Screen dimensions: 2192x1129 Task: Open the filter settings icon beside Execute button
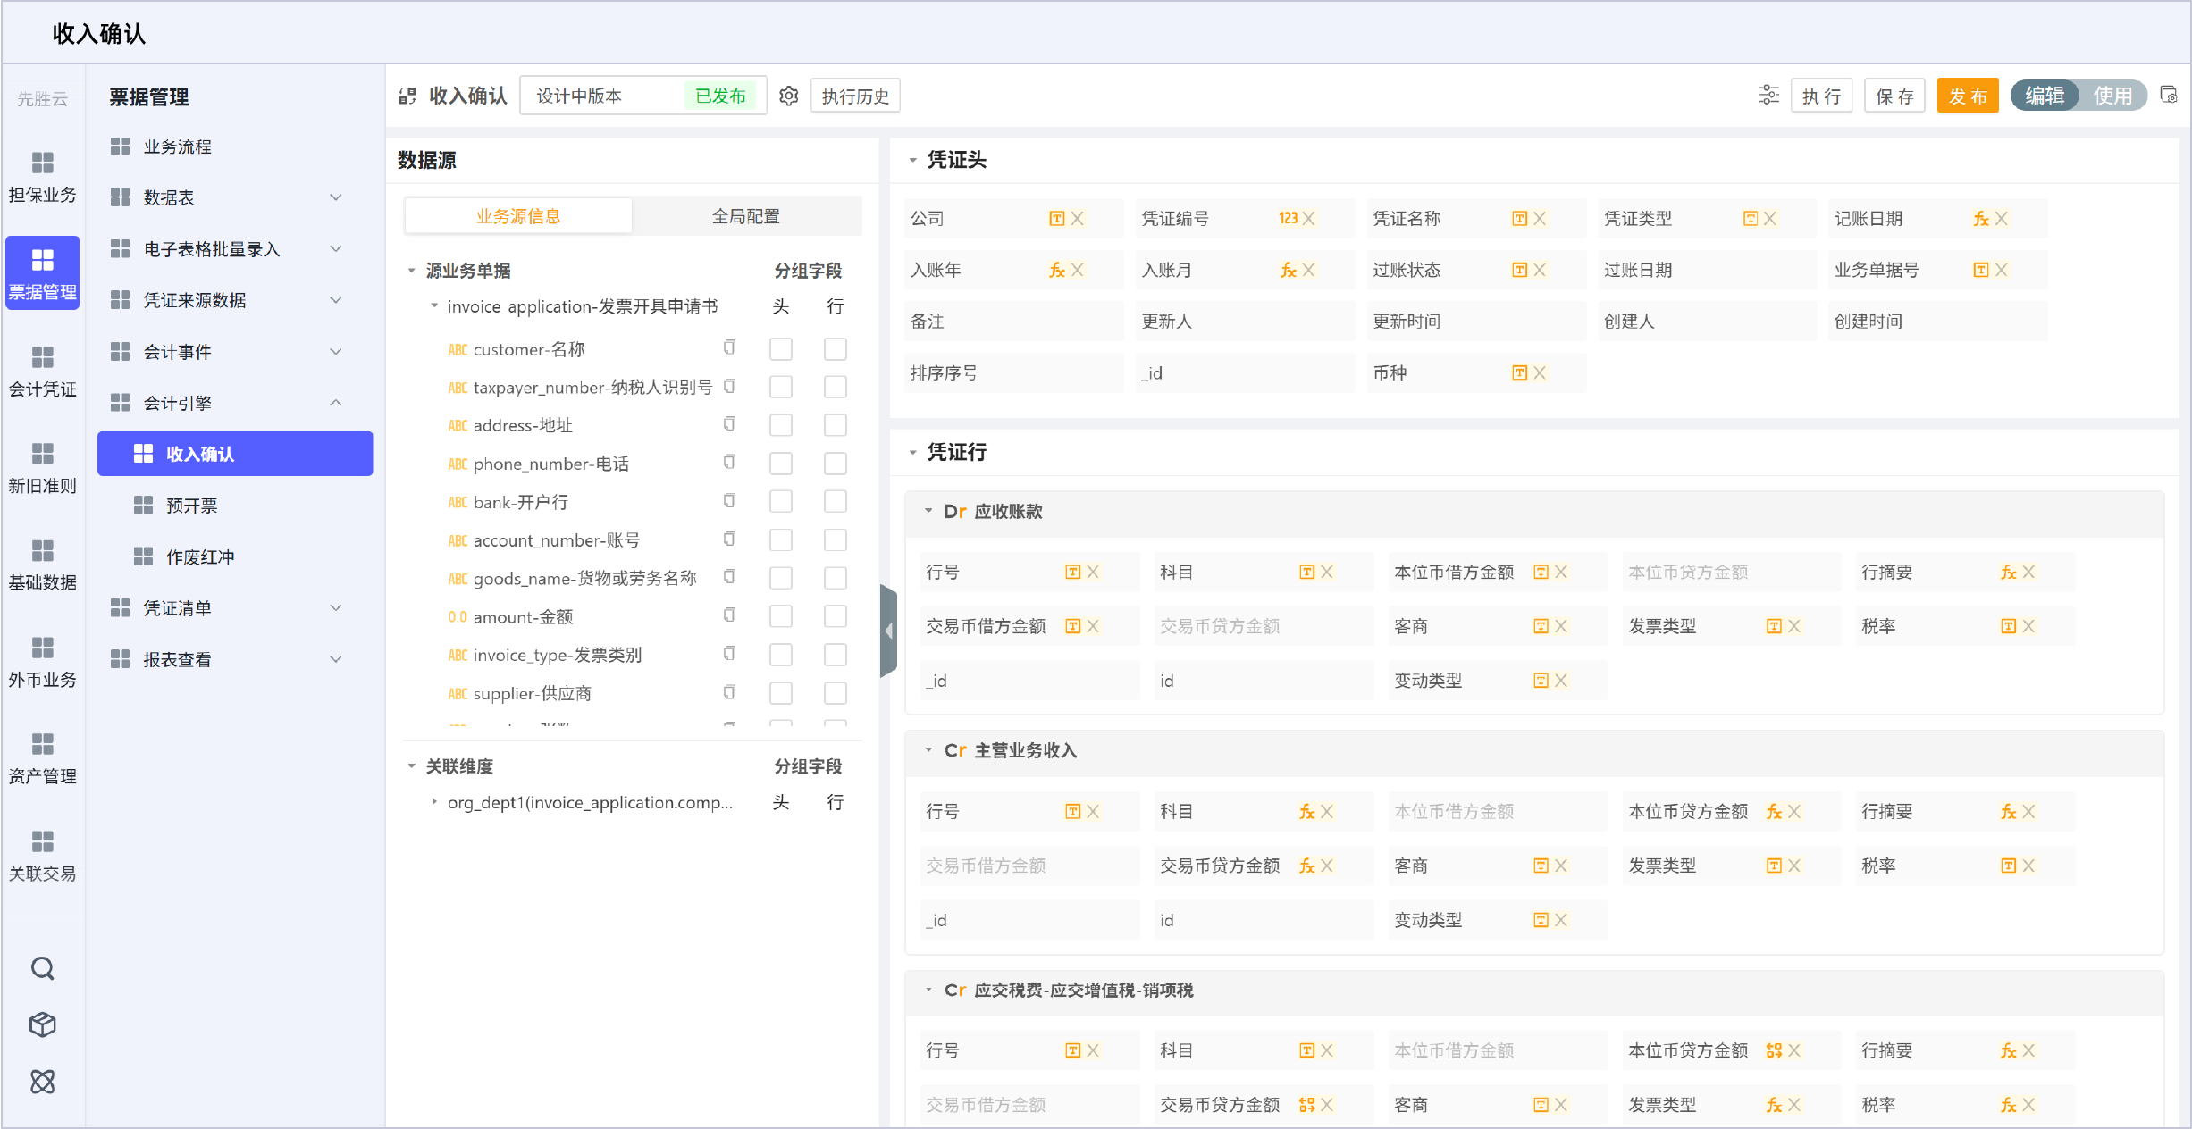(x=1768, y=96)
